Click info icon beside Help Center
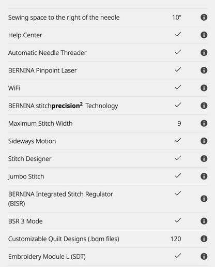This screenshot has width=215, height=267. click(204, 35)
